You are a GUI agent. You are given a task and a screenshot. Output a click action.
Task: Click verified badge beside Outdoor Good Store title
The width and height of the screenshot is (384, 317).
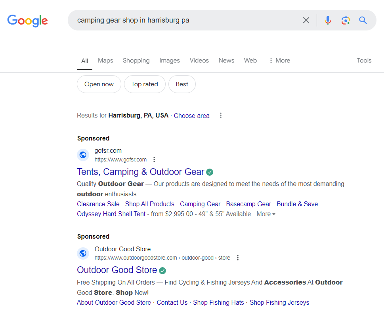tap(162, 271)
